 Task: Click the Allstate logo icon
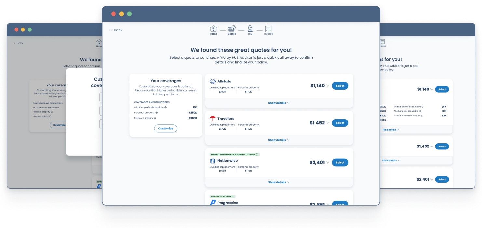(x=213, y=82)
